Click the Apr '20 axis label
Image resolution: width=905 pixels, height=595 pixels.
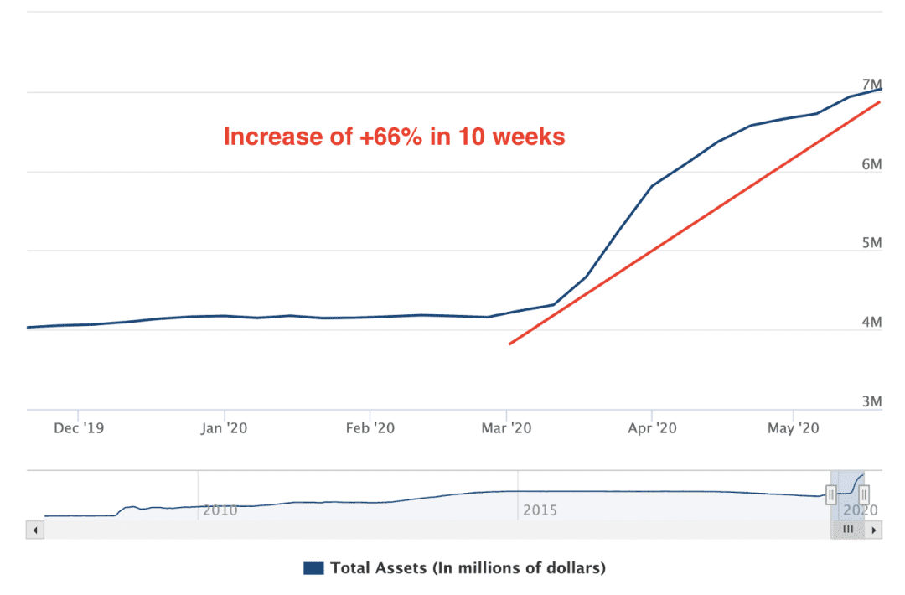[x=652, y=428]
